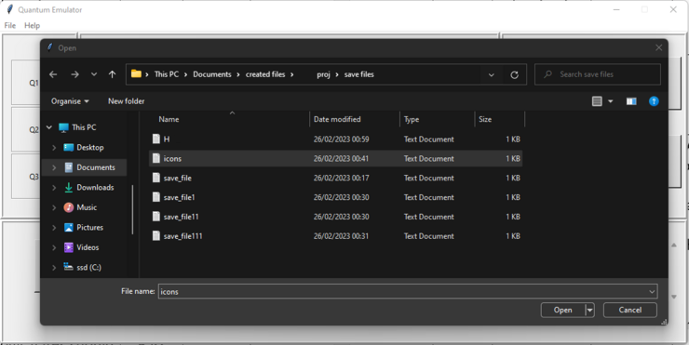
Task: Expand the Desktop tree node
Action: coord(54,148)
